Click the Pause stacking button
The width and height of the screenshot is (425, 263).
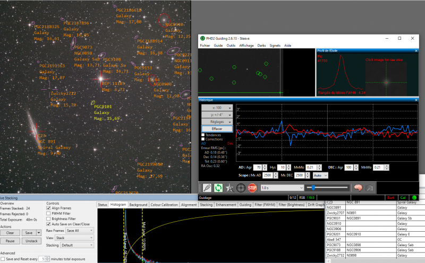10,241
